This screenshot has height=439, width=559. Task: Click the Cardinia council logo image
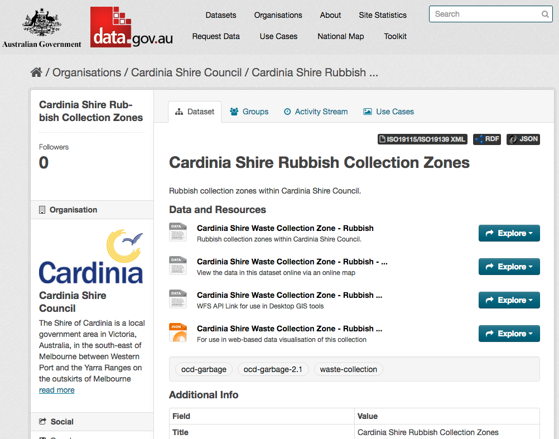pyautogui.click(x=91, y=256)
